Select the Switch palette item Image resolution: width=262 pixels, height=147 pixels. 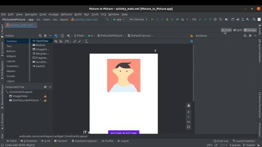click(x=39, y=66)
